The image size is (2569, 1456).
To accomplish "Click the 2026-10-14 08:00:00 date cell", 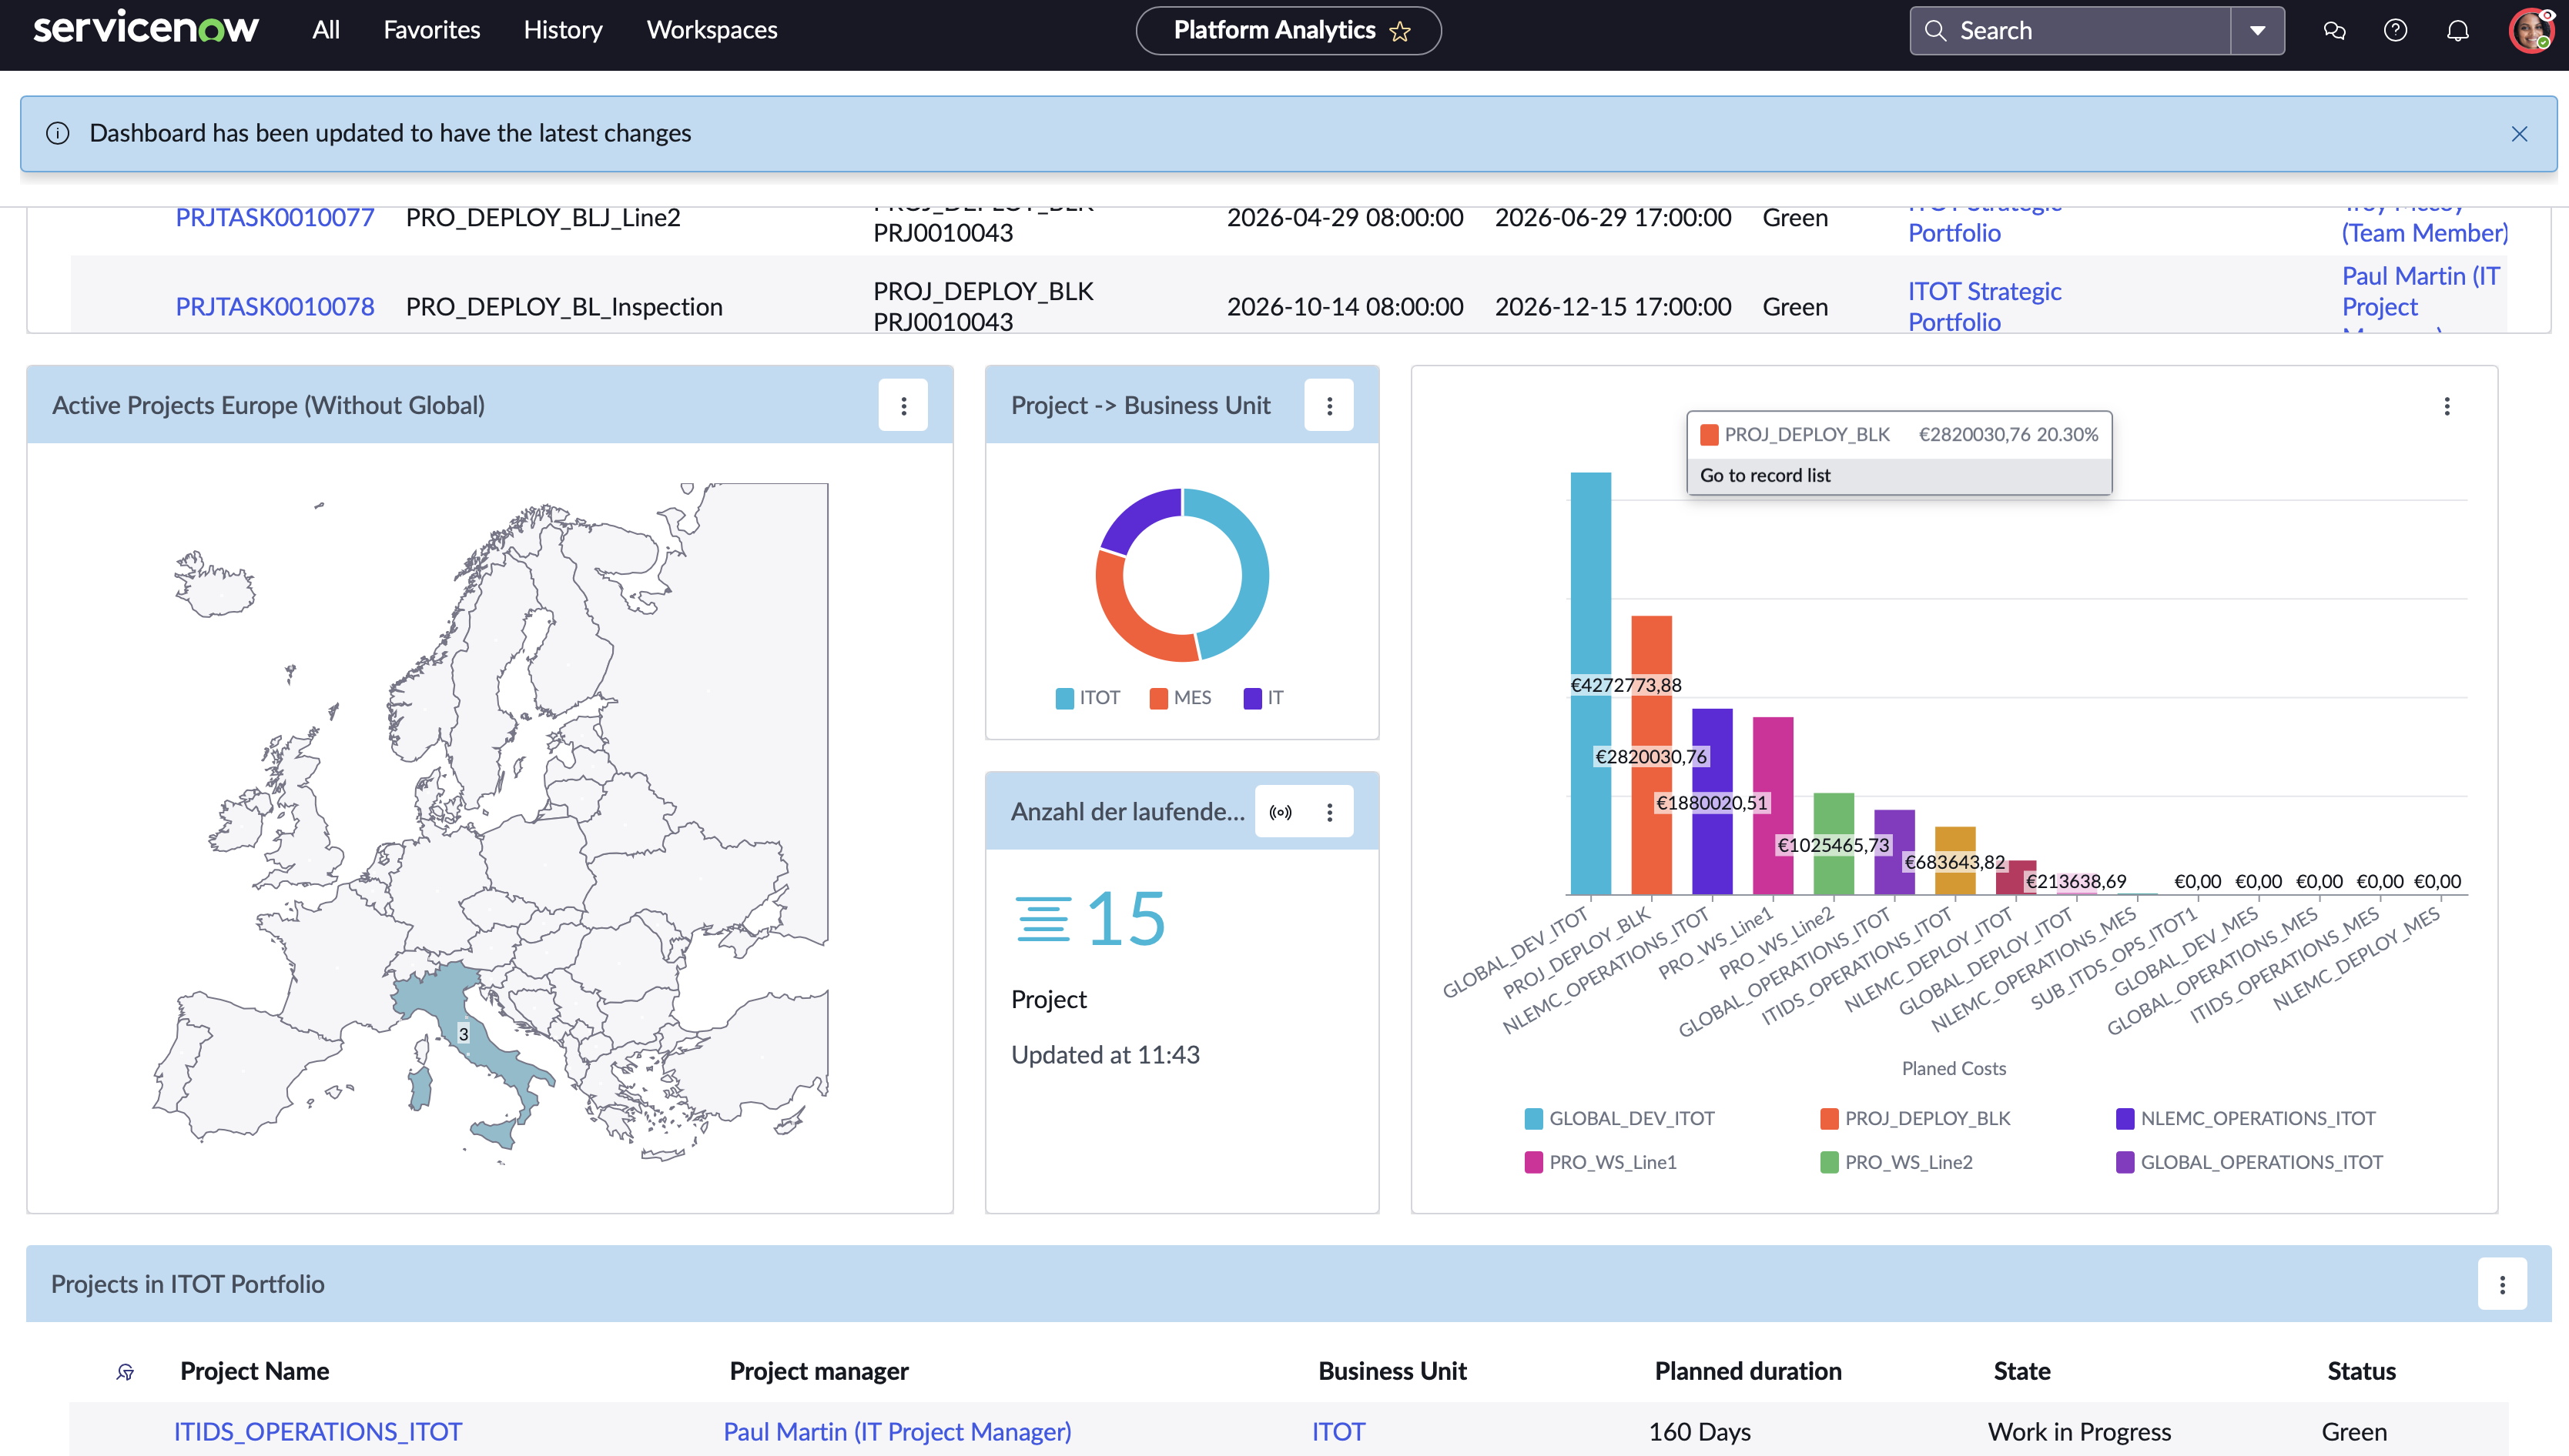I will pos(1345,307).
